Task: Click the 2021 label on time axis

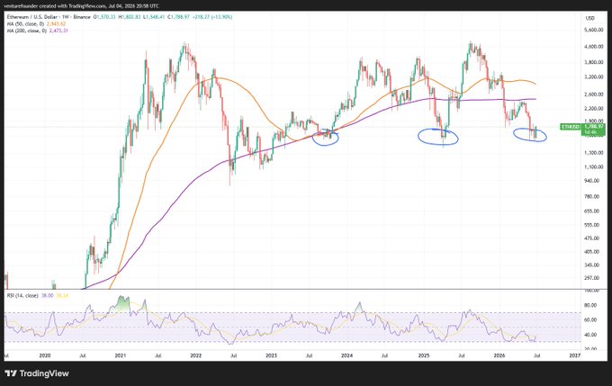Action: 121,355
